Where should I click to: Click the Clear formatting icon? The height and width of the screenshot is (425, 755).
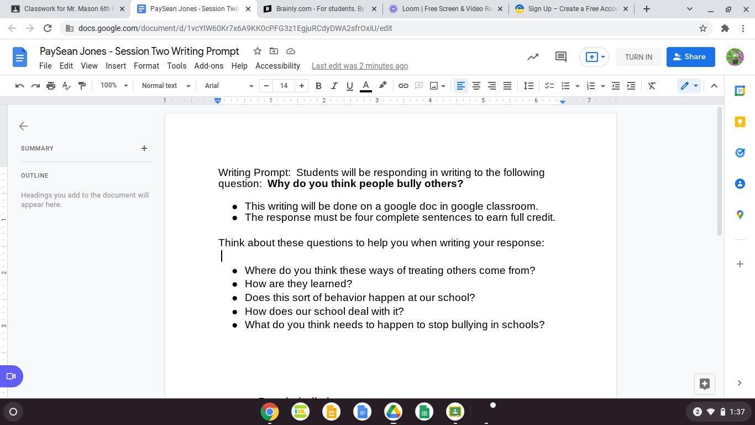pos(652,86)
